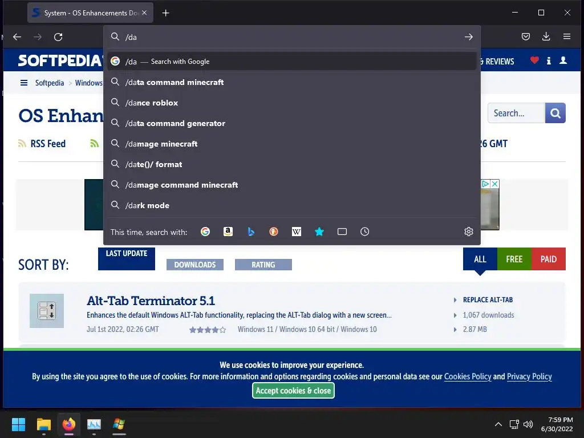Viewport: 584px width, 438px height.
Task: Search bookmarks with the star icon
Action: [x=319, y=232]
